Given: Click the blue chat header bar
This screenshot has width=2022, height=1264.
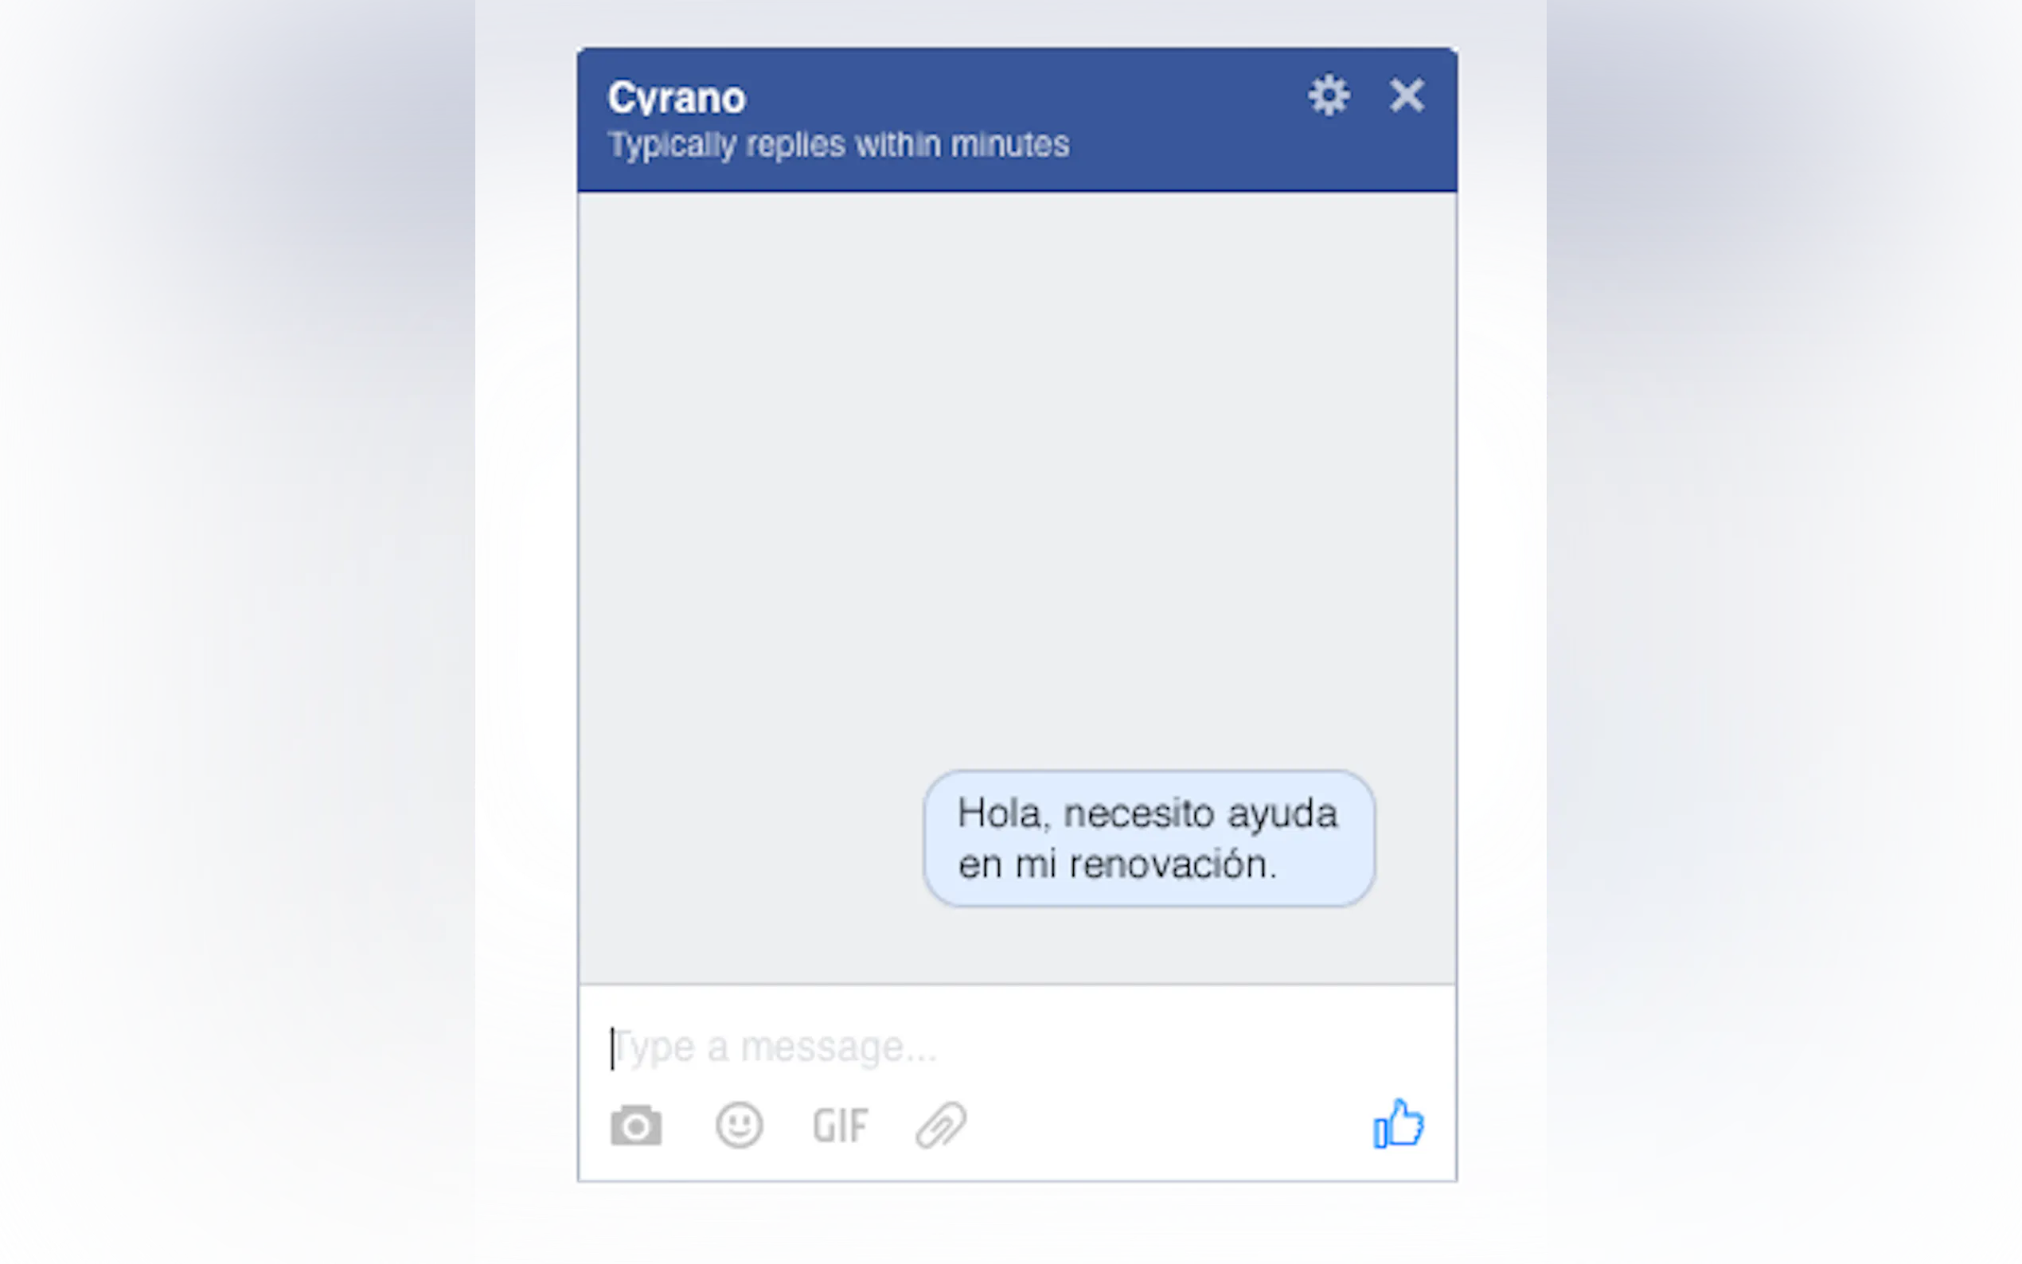Looking at the screenshot, I should (x=1017, y=120).
